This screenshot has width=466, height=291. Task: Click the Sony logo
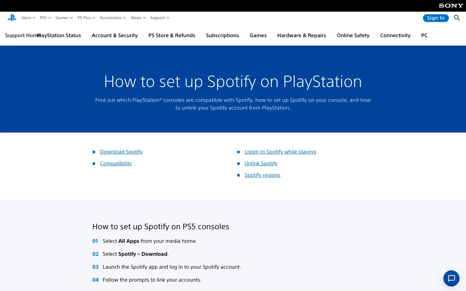(451, 6)
